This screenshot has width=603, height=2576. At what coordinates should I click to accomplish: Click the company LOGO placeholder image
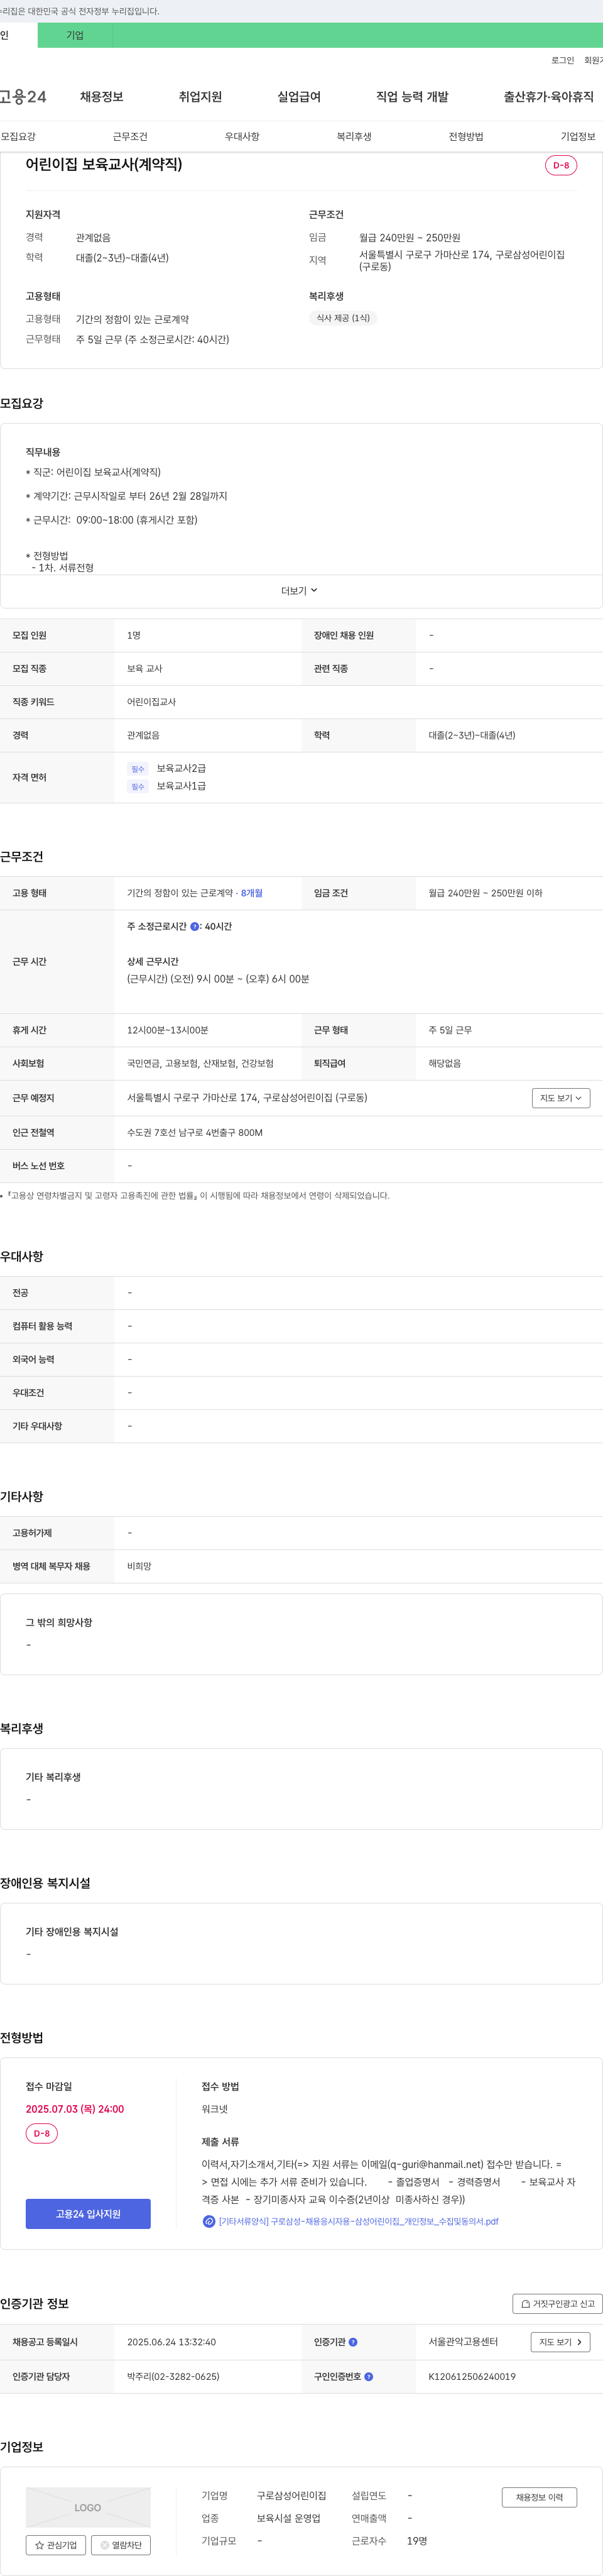[x=88, y=2507]
